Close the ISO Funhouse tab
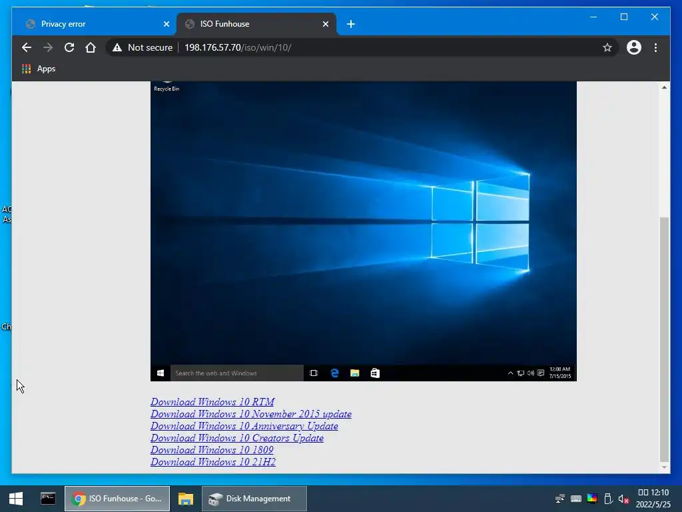 (x=325, y=24)
